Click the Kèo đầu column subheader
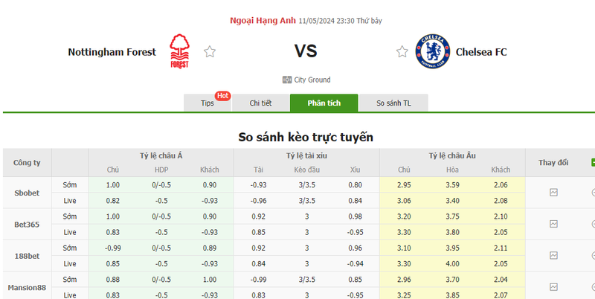 (306, 170)
